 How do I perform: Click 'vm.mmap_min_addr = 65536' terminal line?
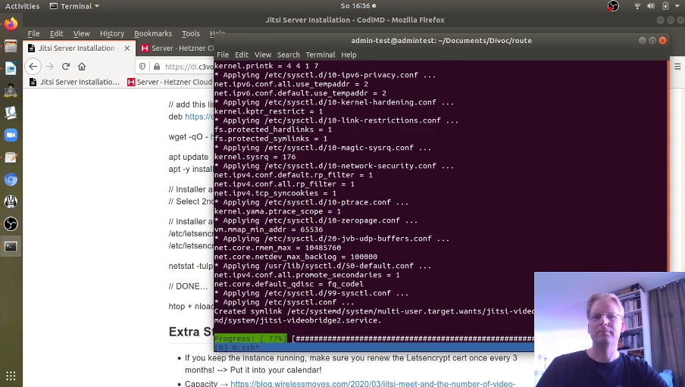pos(269,229)
